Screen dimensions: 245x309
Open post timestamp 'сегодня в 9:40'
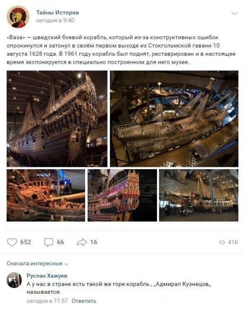(55, 20)
